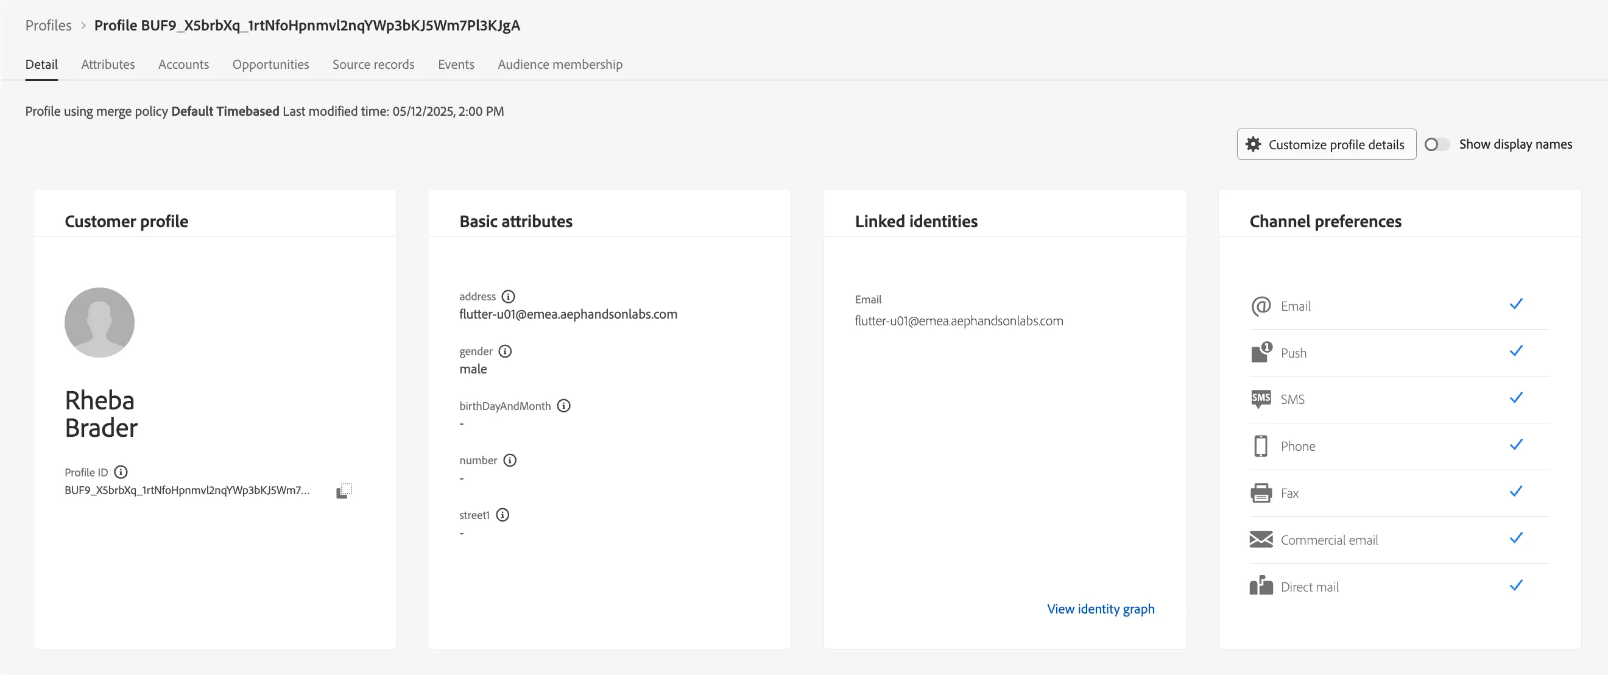This screenshot has width=1608, height=675.
Task: Navigate back to Profiles breadcrumb
Action: pos(48,25)
